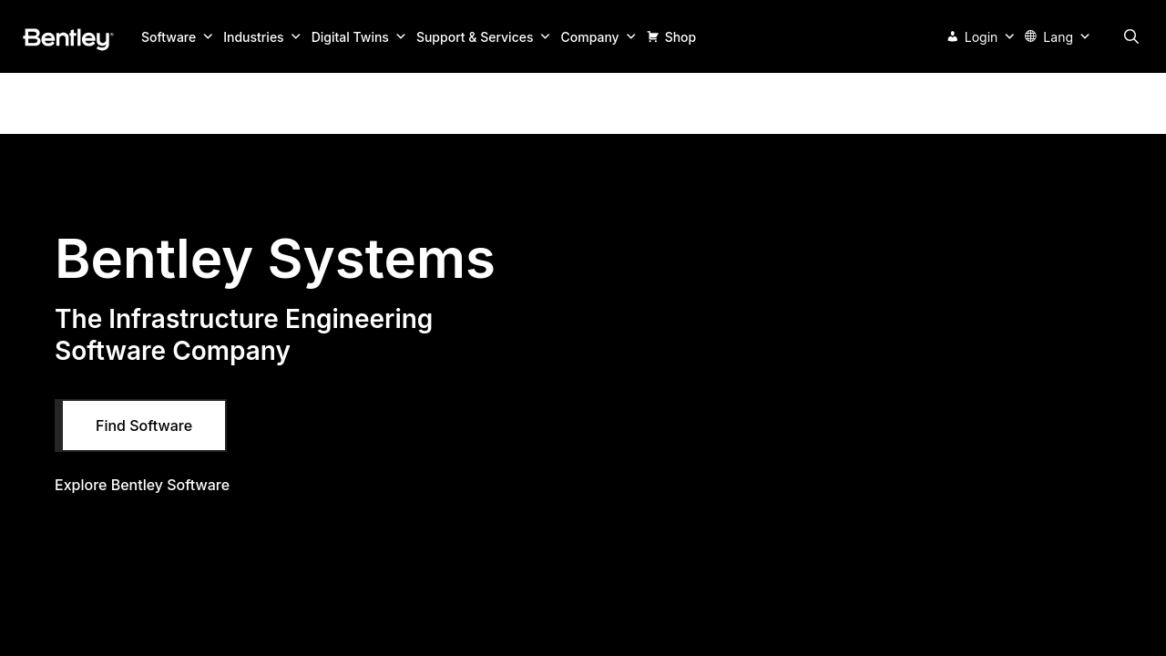Click the user profile icon
Image resolution: width=1166 pixels, height=656 pixels.
[x=952, y=36]
